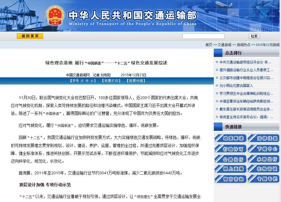Open news 公交都市创建中期推进会在银川召
The image size is (281, 202).
pyautogui.click(x=246, y=78)
